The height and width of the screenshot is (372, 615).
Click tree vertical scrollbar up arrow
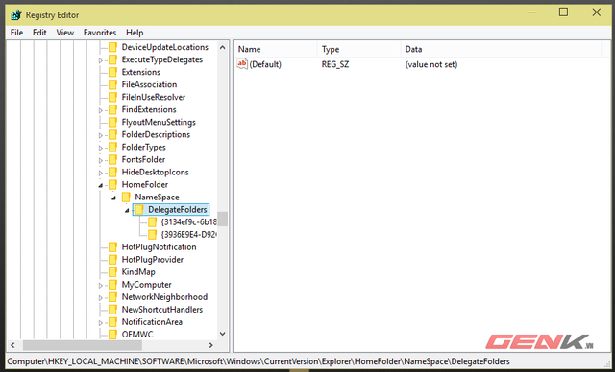point(222,47)
